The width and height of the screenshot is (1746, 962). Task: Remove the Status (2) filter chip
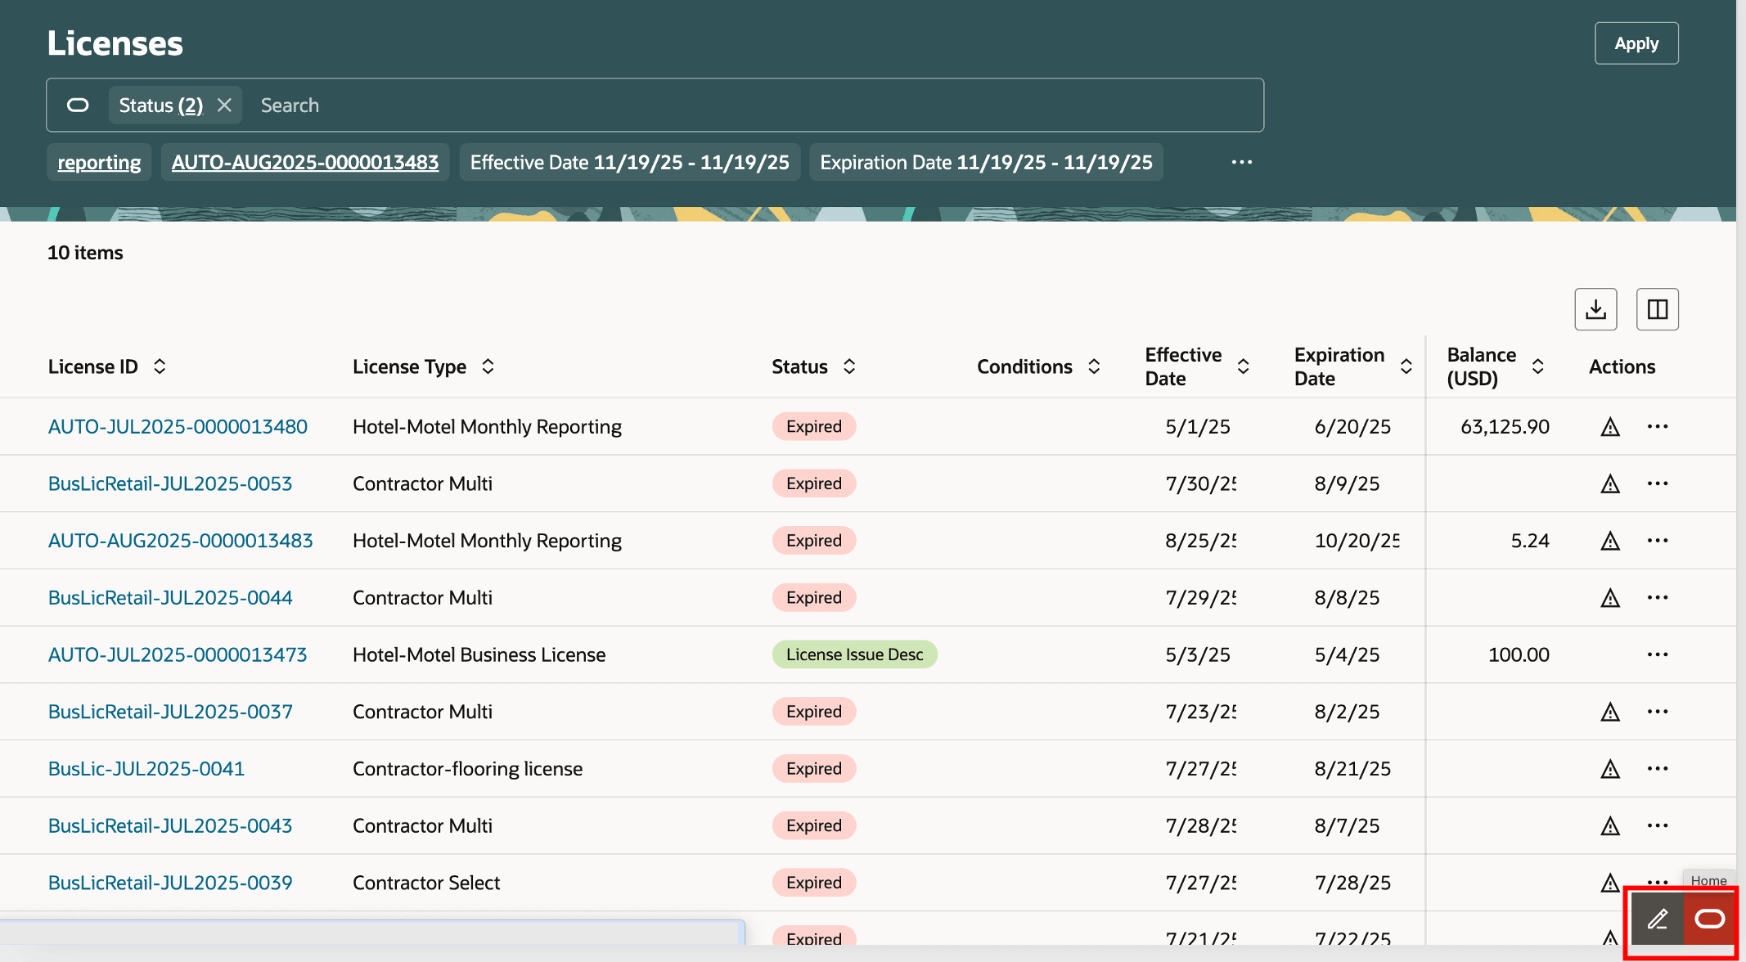coord(224,106)
